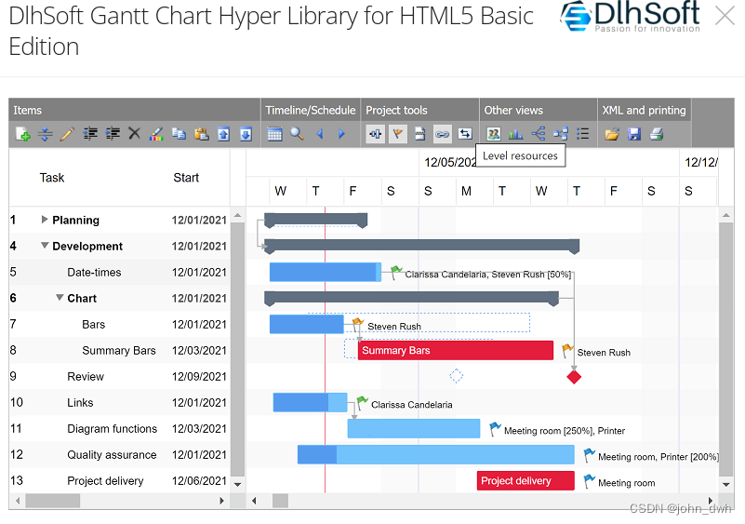745x524 pixels.
Task: Click the paste clipboard icon
Action: pos(201,134)
